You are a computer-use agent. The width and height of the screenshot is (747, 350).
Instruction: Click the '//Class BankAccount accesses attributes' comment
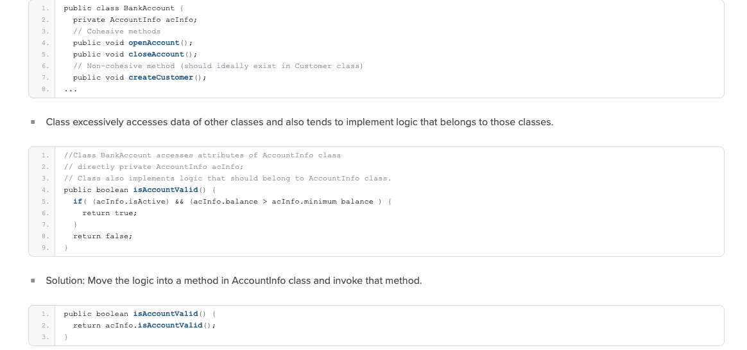[x=202, y=155]
